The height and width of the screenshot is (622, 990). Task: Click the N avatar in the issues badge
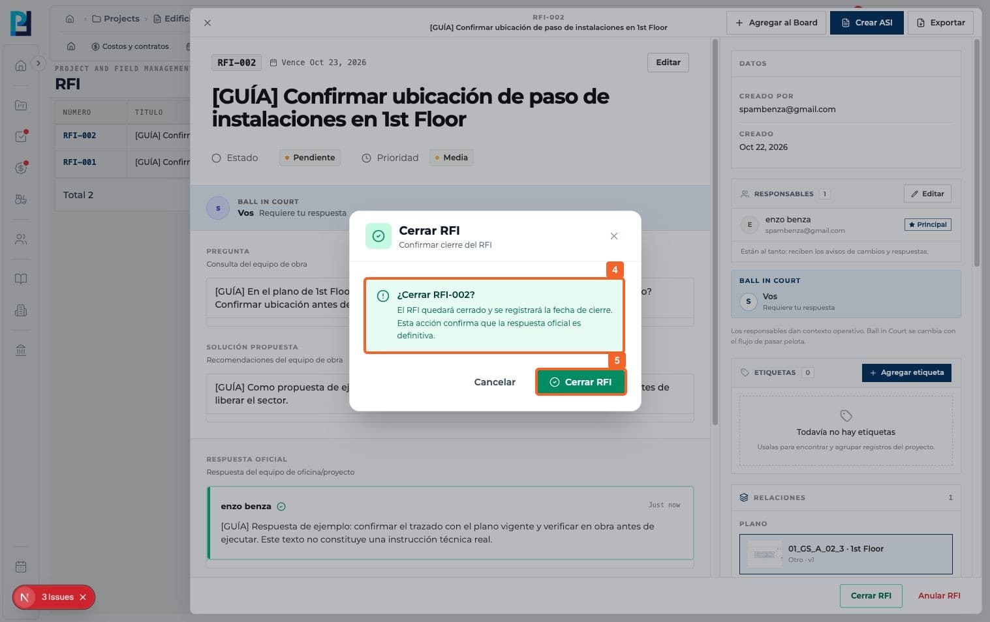pyautogui.click(x=25, y=597)
